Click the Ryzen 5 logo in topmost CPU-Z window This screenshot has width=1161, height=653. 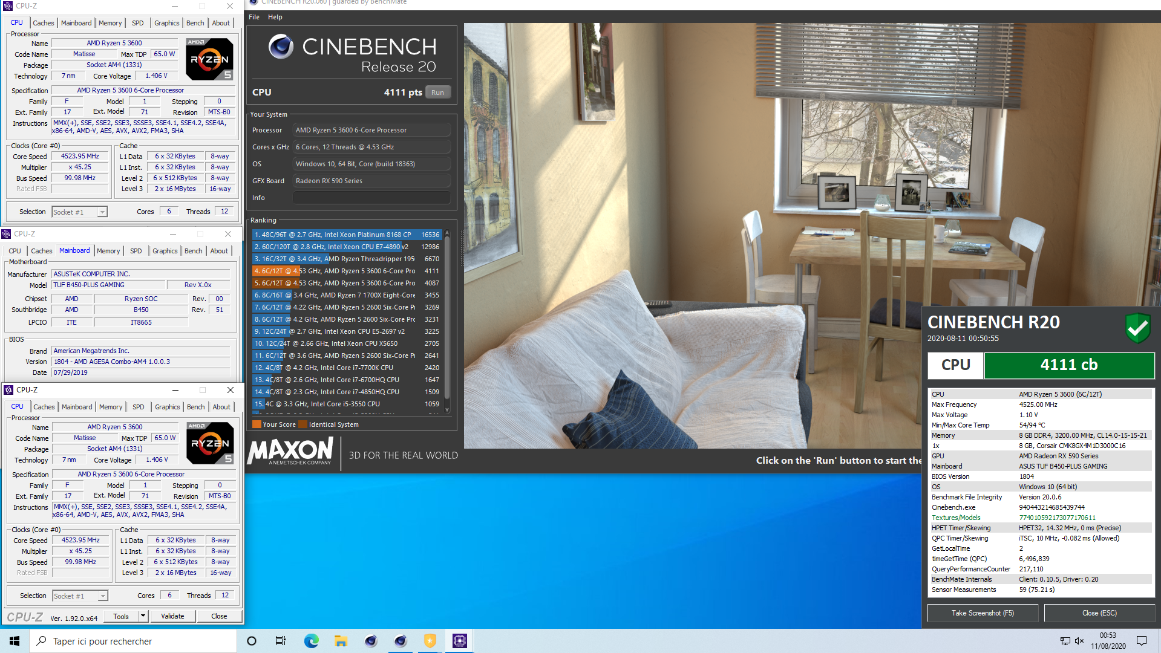coord(209,59)
